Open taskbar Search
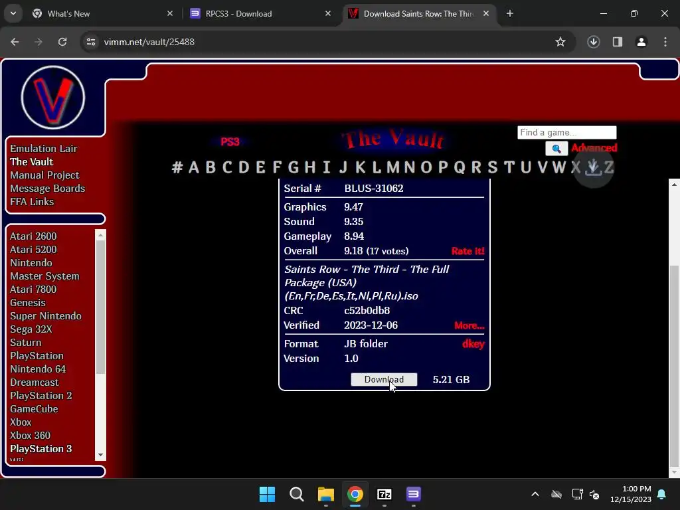Image resolution: width=680 pixels, height=510 pixels. [297, 494]
